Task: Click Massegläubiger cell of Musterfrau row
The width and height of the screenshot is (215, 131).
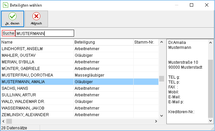Action: [x=104, y=75]
